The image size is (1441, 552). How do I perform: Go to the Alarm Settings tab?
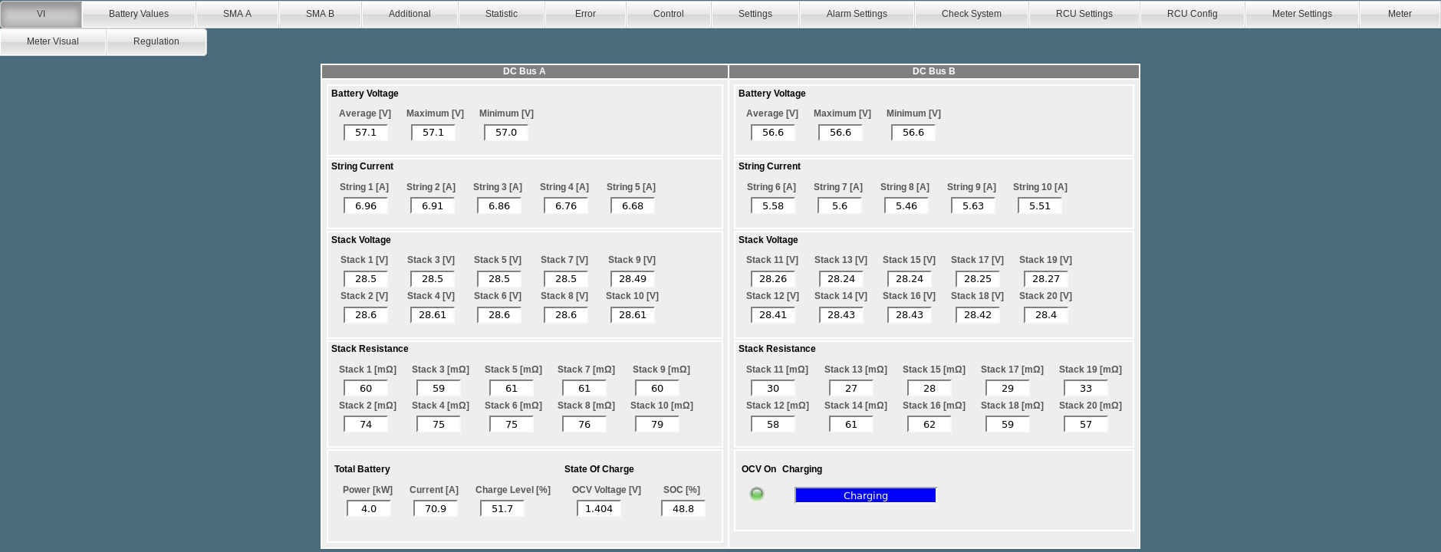tap(857, 14)
